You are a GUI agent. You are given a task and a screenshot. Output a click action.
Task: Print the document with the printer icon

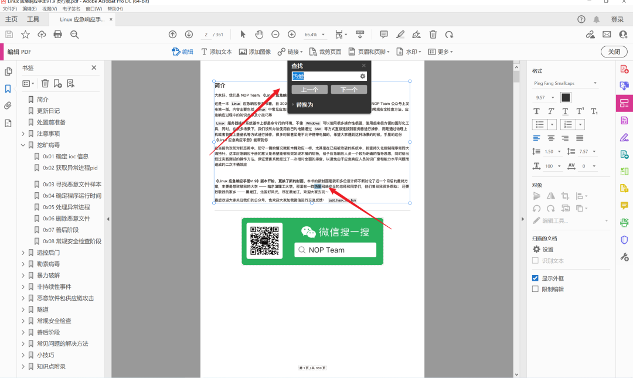click(57, 35)
